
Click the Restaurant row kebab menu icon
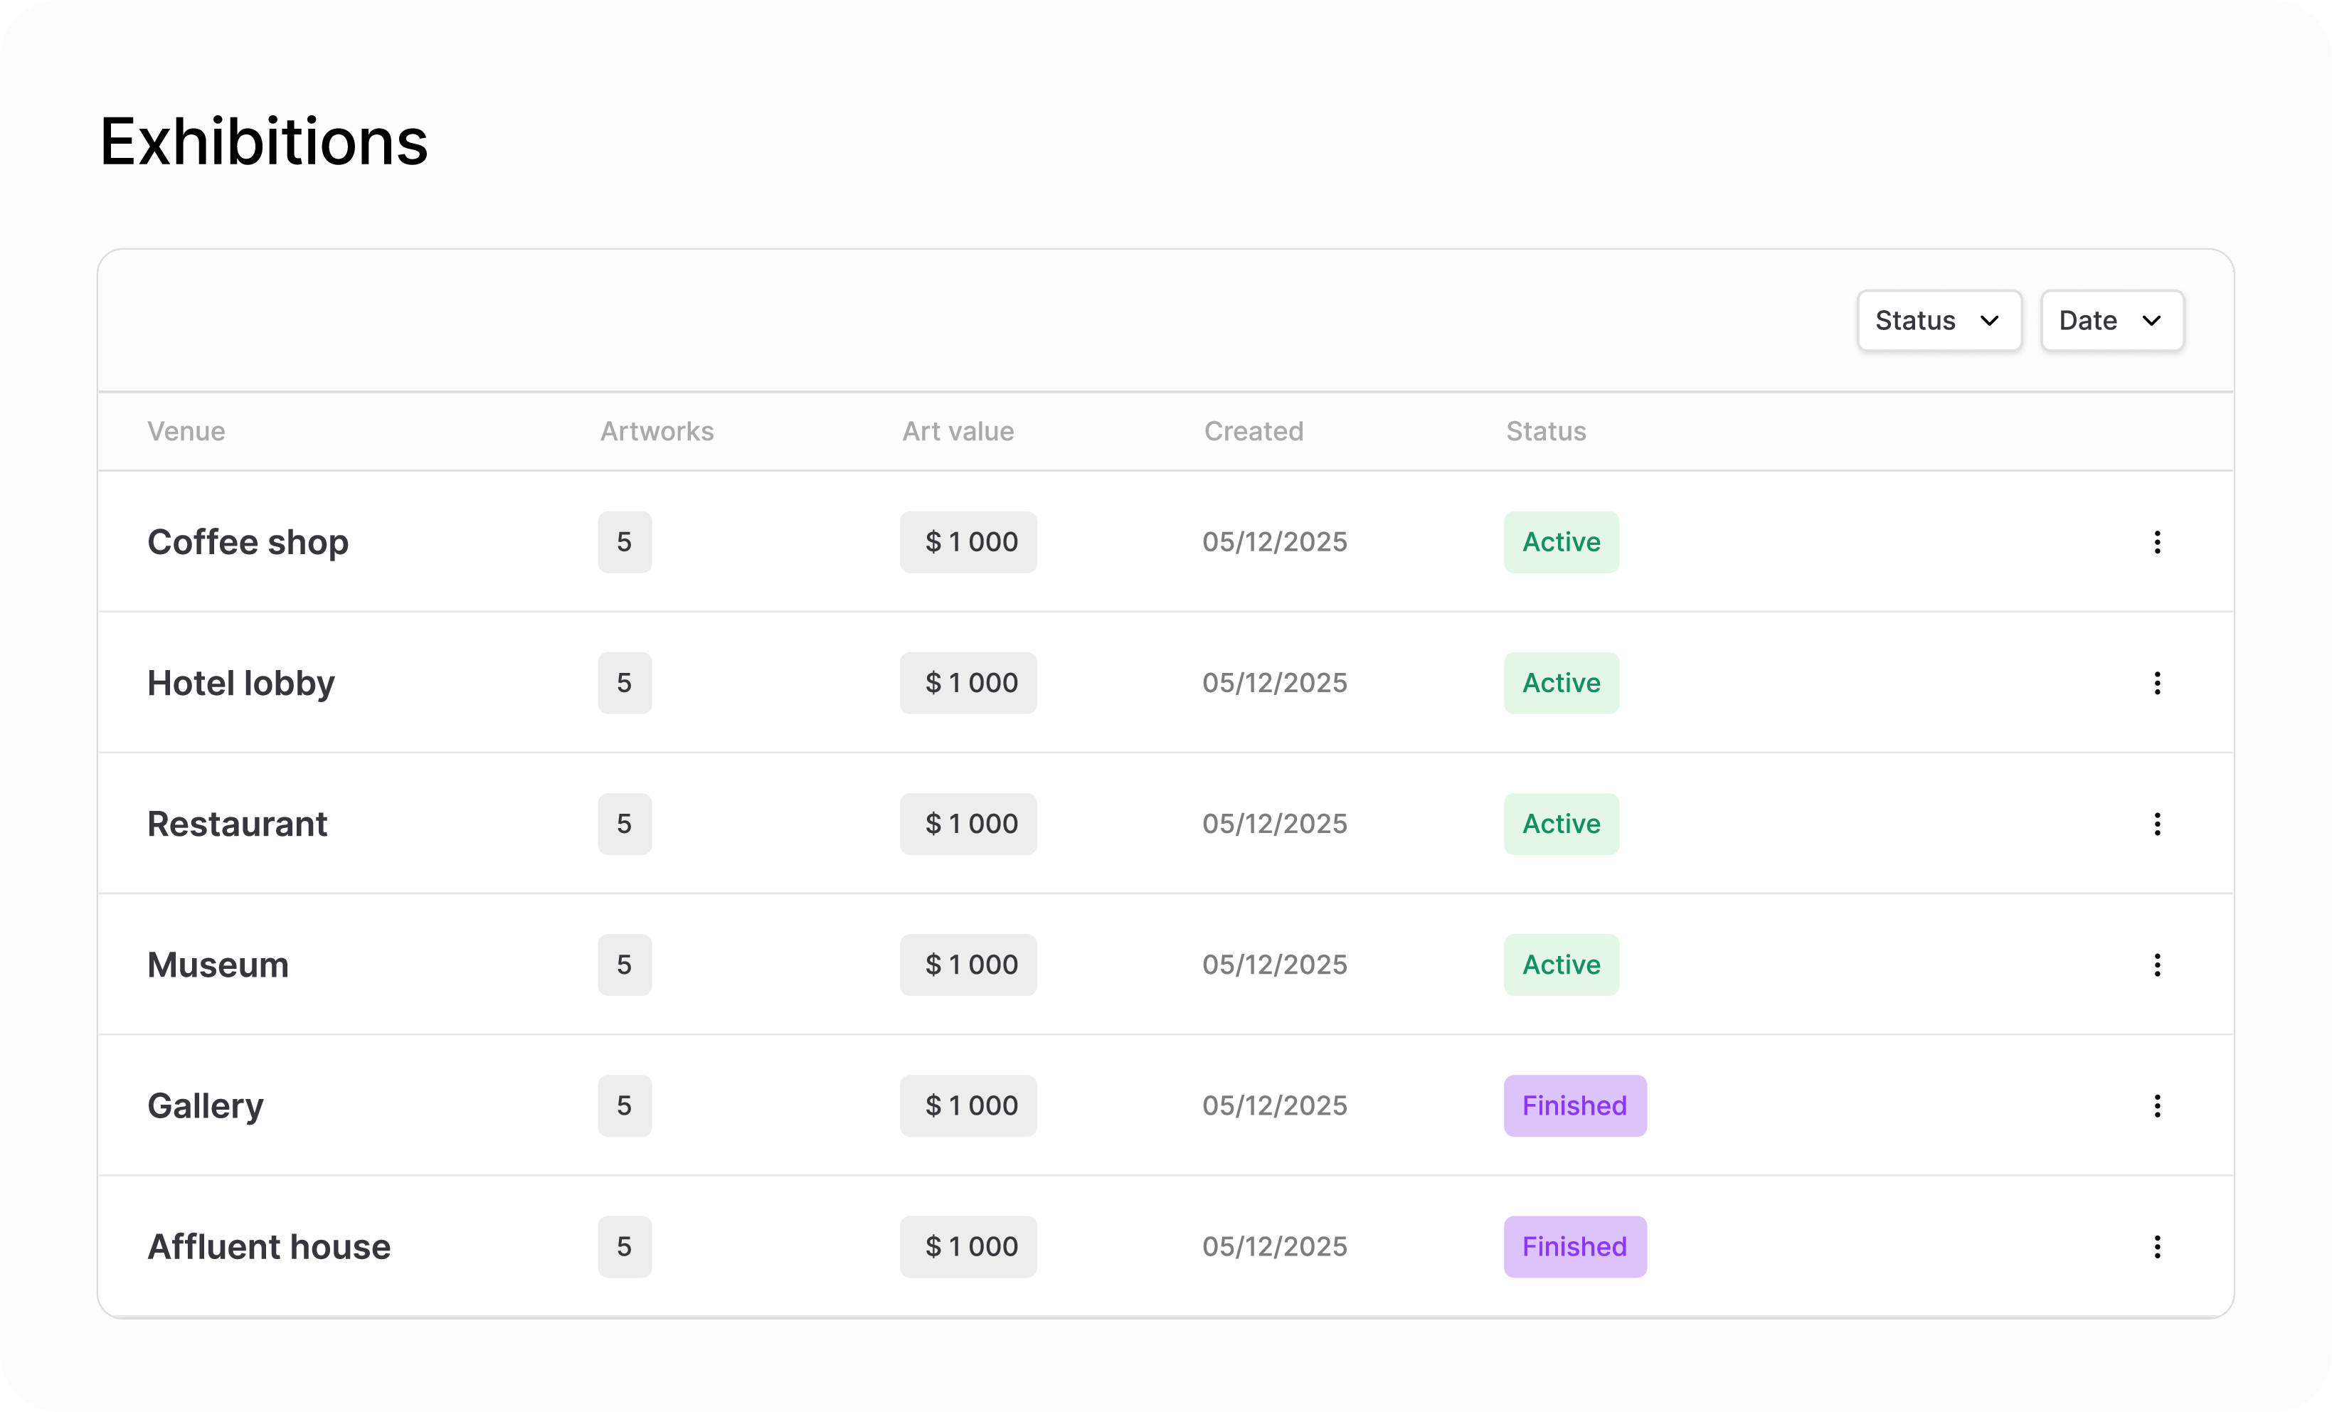(x=2157, y=824)
